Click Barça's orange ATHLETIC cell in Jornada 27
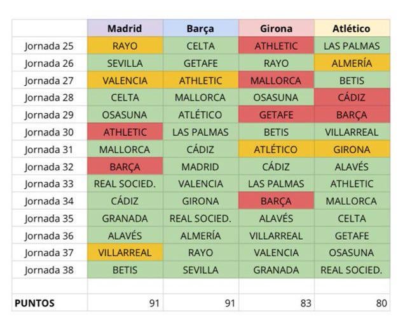The image size is (405, 323). click(x=200, y=81)
